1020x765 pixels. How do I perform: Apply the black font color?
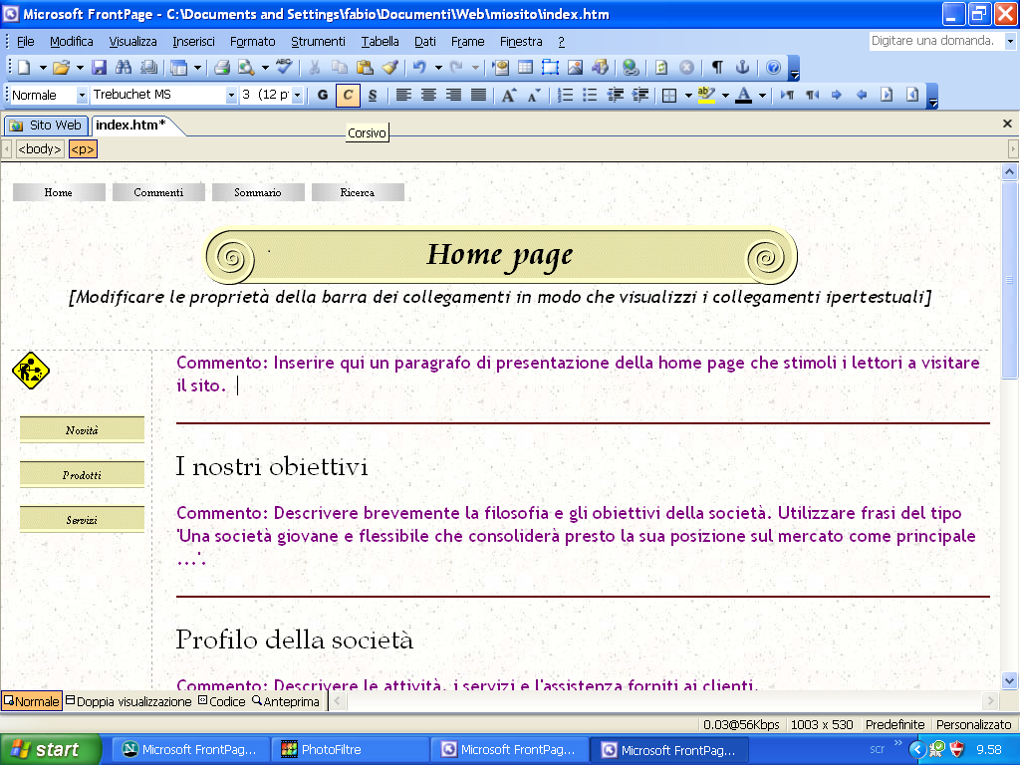743,95
